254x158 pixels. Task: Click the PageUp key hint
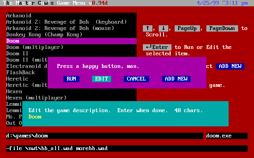[x=187, y=28]
